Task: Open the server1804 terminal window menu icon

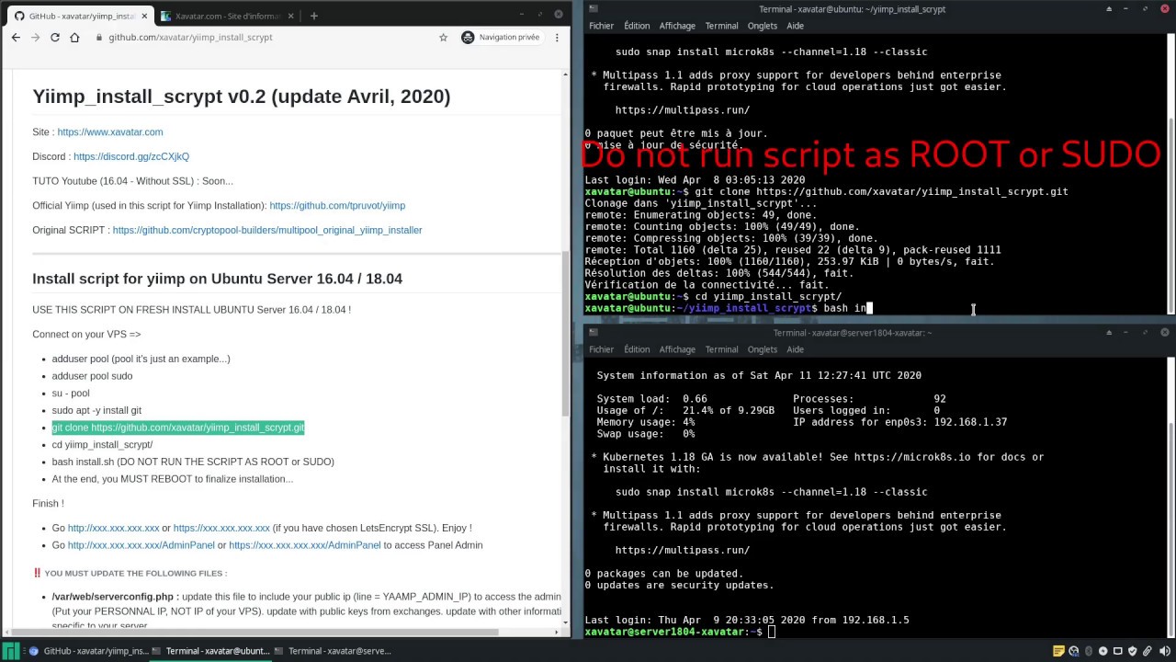Action: [x=594, y=333]
